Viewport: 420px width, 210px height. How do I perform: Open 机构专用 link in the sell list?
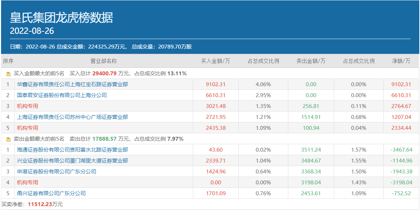coord(27,183)
